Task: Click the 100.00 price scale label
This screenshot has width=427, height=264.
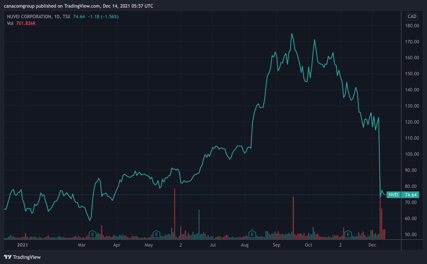Action: 412,154
